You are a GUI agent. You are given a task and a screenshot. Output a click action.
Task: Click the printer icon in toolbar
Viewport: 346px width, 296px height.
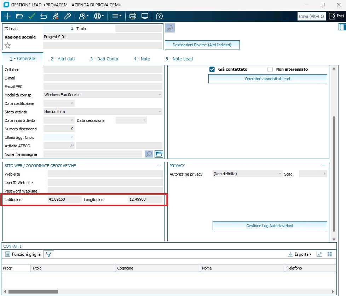pos(133,16)
